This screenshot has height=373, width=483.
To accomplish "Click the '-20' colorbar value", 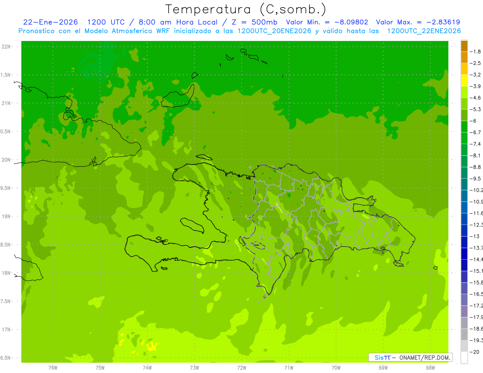I will click(475, 352).
